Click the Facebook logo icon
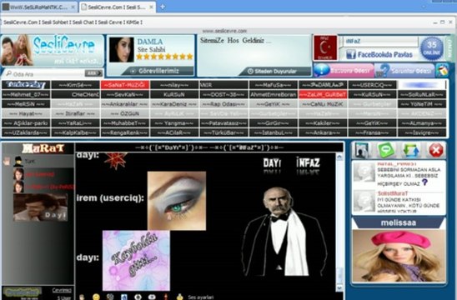This screenshot has height=300, width=457. click(350, 54)
